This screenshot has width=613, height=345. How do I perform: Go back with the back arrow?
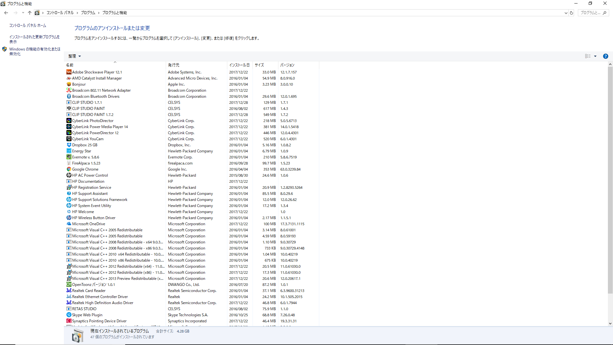pos(6,13)
